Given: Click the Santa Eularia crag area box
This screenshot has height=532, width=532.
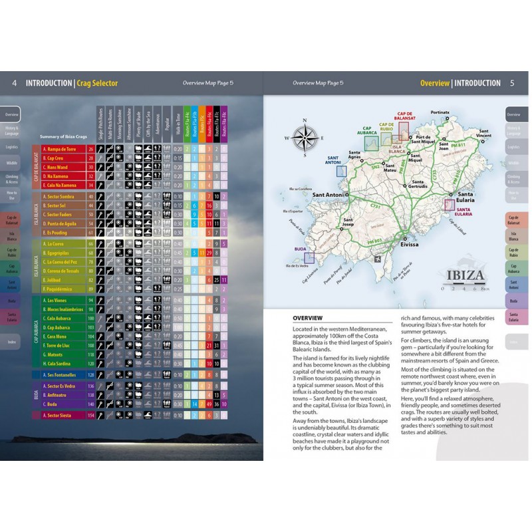Looking at the screenshot, I should click(450, 204).
